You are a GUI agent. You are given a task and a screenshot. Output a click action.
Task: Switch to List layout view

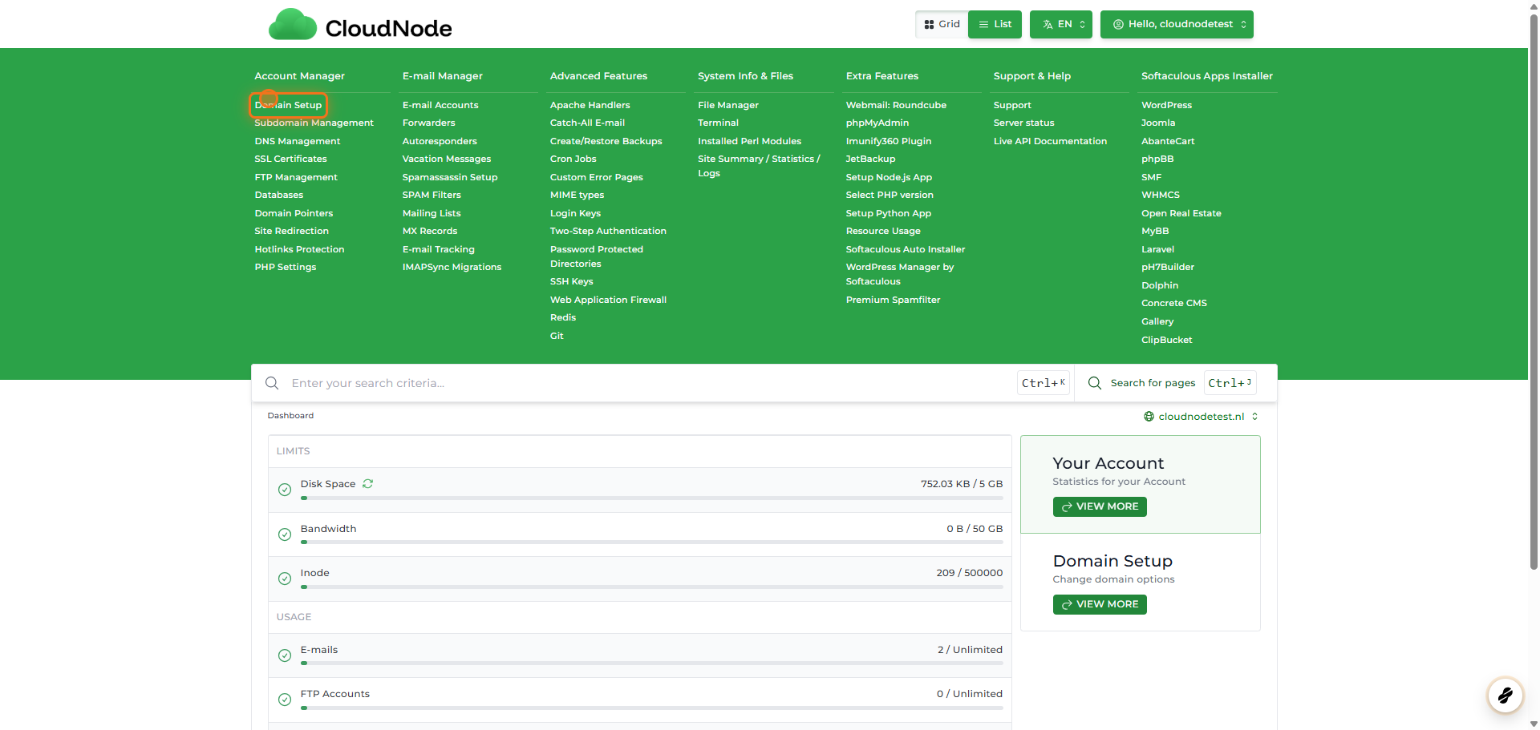click(995, 24)
